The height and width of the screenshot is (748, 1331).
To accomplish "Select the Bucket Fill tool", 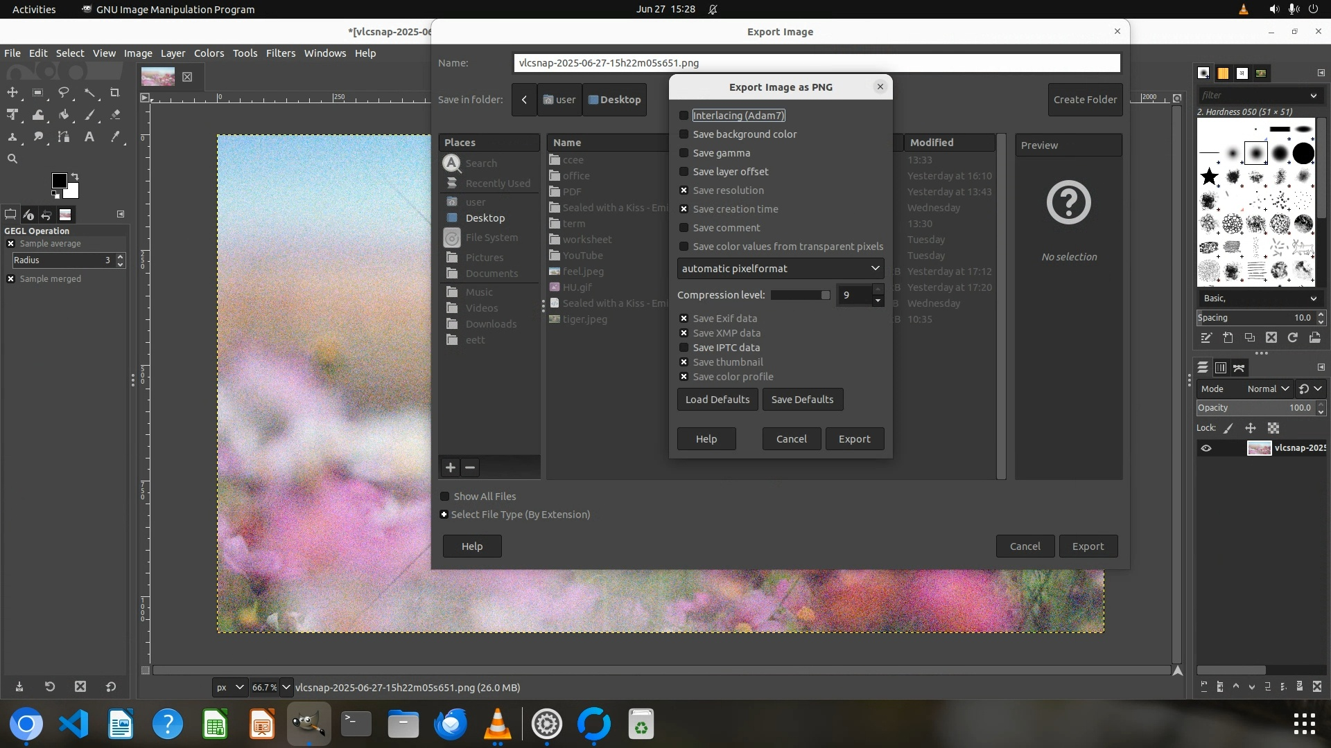I will pos(64,115).
